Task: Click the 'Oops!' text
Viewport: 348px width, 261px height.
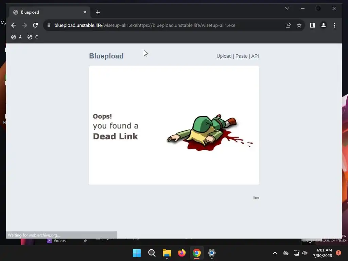Action: pyautogui.click(x=102, y=116)
